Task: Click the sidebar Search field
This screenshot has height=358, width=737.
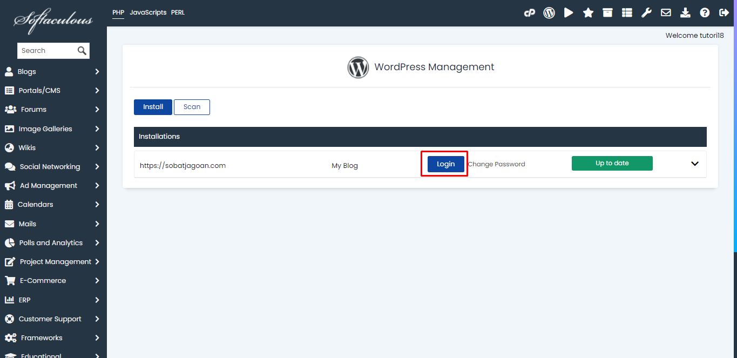Action: pos(47,51)
